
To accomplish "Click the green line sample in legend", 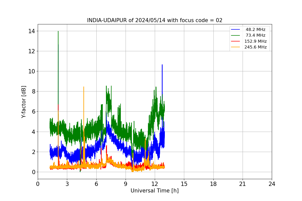I will [236, 35].
